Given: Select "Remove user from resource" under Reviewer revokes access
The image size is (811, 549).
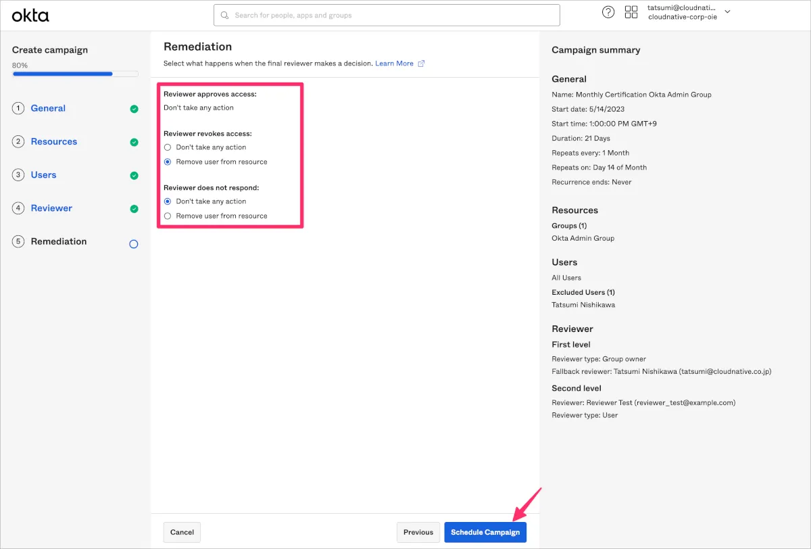Looking at the screenshot, I should pos(168,162).
